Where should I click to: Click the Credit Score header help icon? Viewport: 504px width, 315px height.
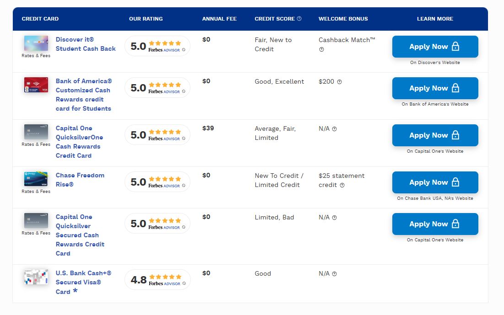point(299,19)
